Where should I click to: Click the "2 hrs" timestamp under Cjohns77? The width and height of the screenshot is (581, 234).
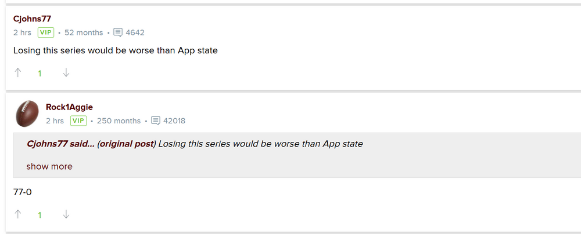coord(22,32)
